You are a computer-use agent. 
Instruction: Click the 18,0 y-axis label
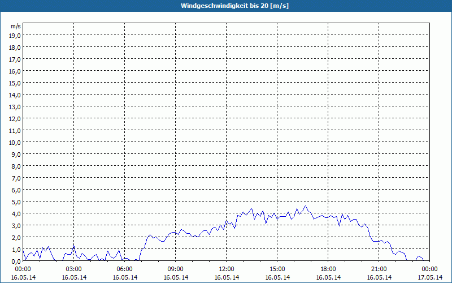(15, 48)
